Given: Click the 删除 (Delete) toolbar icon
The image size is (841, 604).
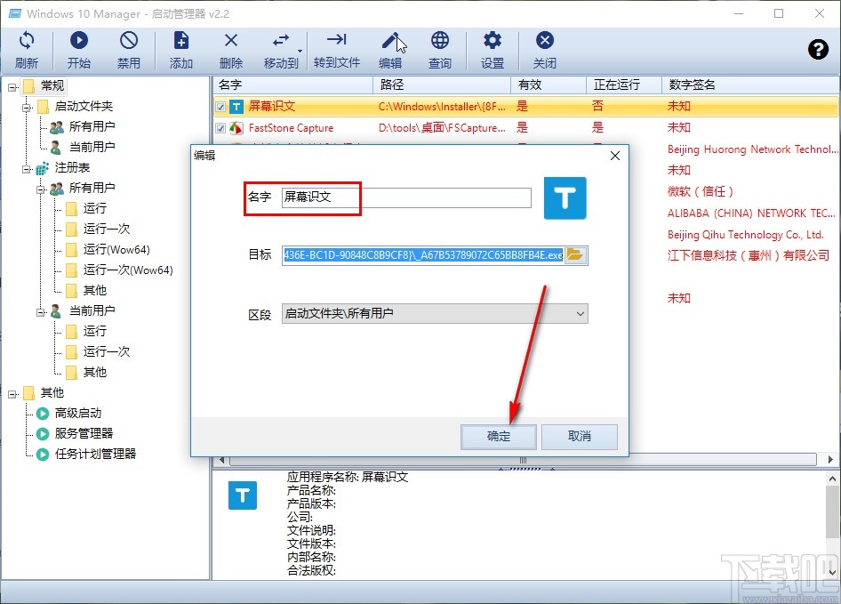Looking at the screenshot, I should 230,49.
